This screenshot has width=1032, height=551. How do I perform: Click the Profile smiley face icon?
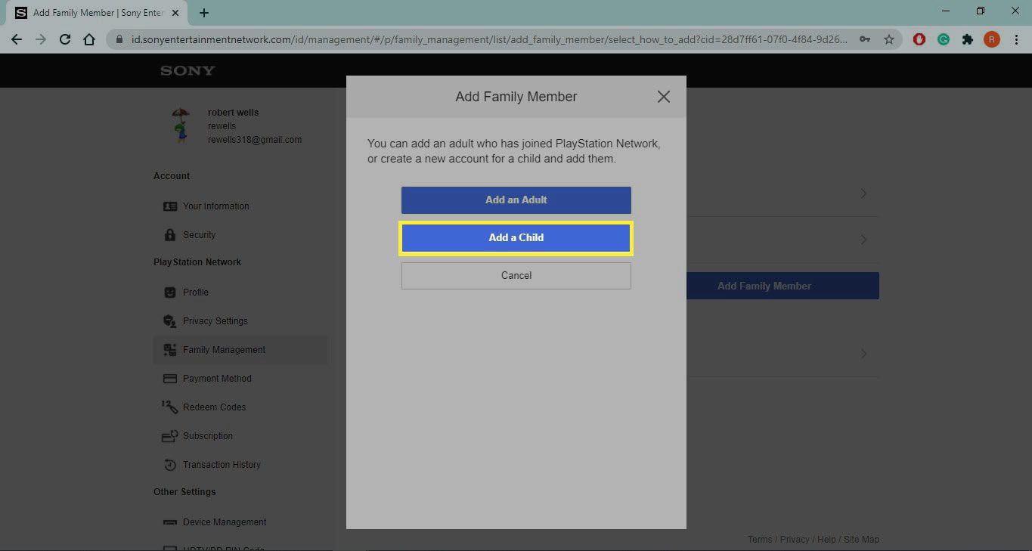coord(170,293)
